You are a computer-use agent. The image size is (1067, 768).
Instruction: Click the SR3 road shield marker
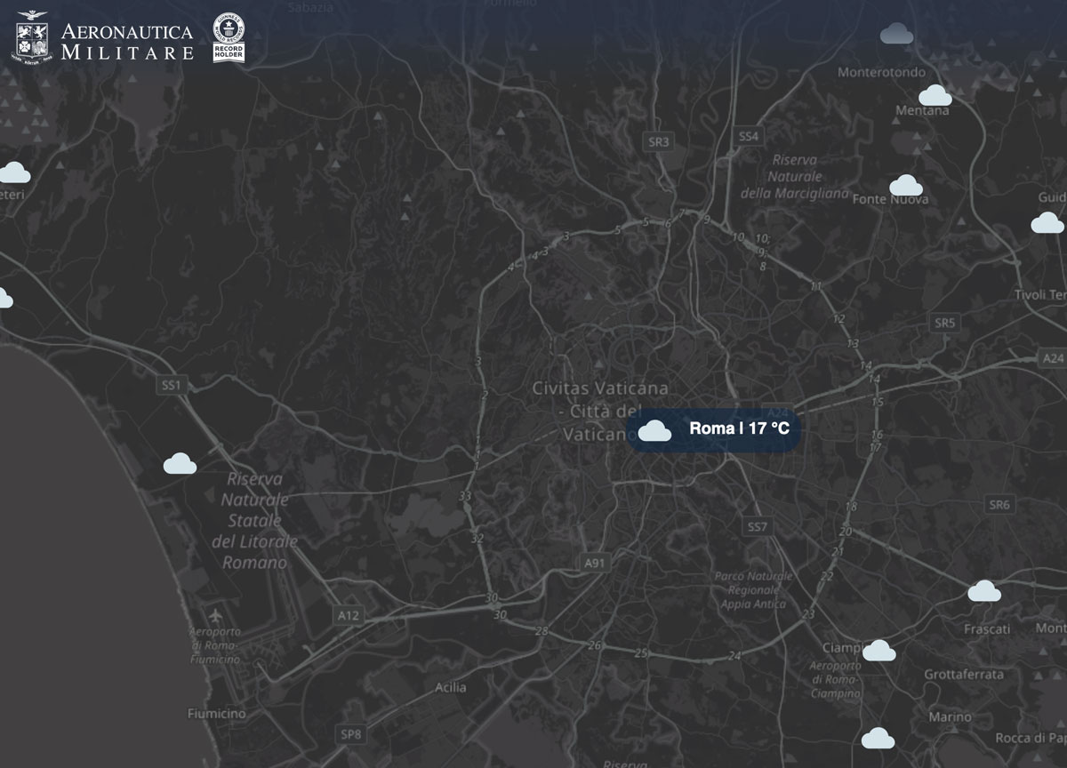tap(658, 141)
